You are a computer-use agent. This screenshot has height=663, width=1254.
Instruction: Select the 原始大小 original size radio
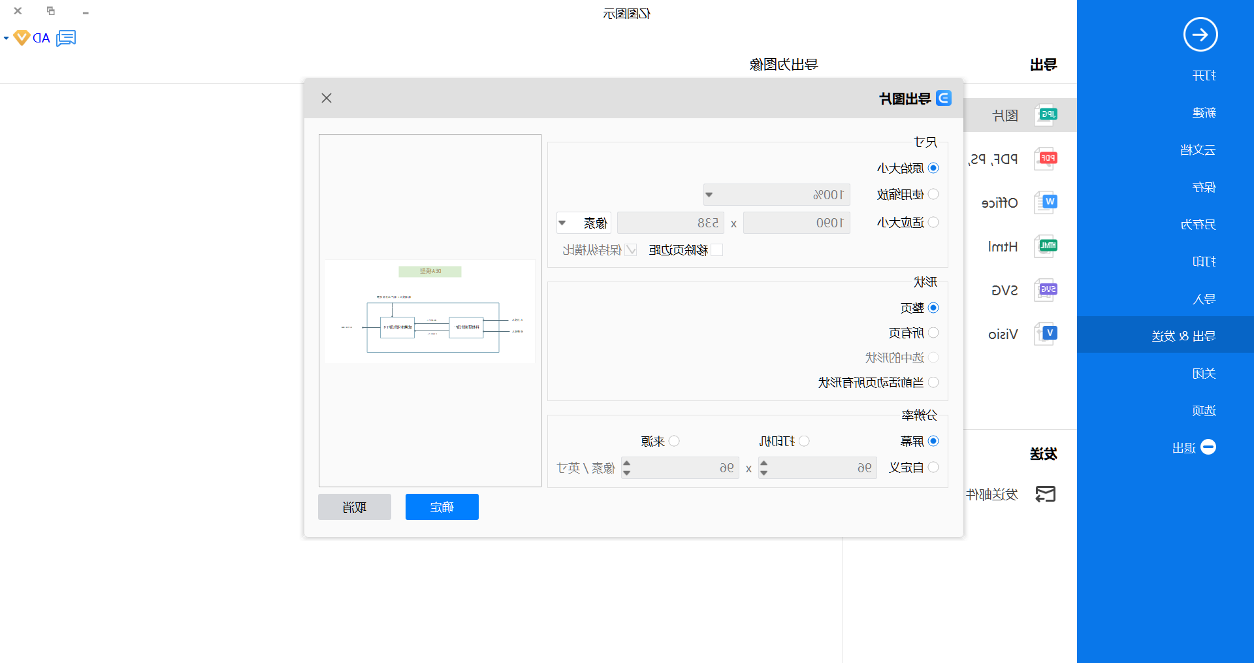tap(933, 168)
